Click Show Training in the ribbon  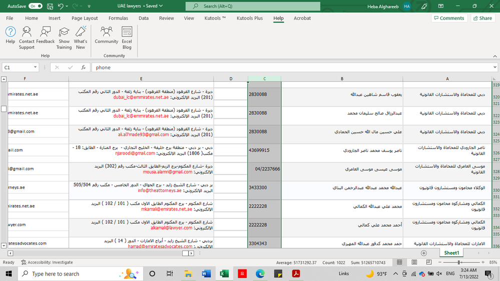coord(64,38)
